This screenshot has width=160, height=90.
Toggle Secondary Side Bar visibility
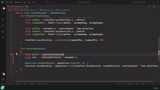141,2
